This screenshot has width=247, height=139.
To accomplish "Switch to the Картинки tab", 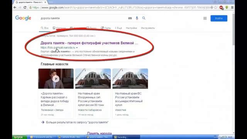I will (x=59, y=28).
